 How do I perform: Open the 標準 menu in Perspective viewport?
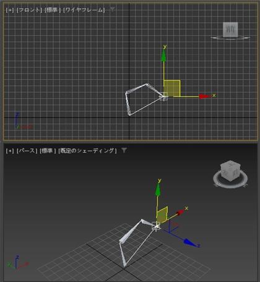[x=48, y=151]
